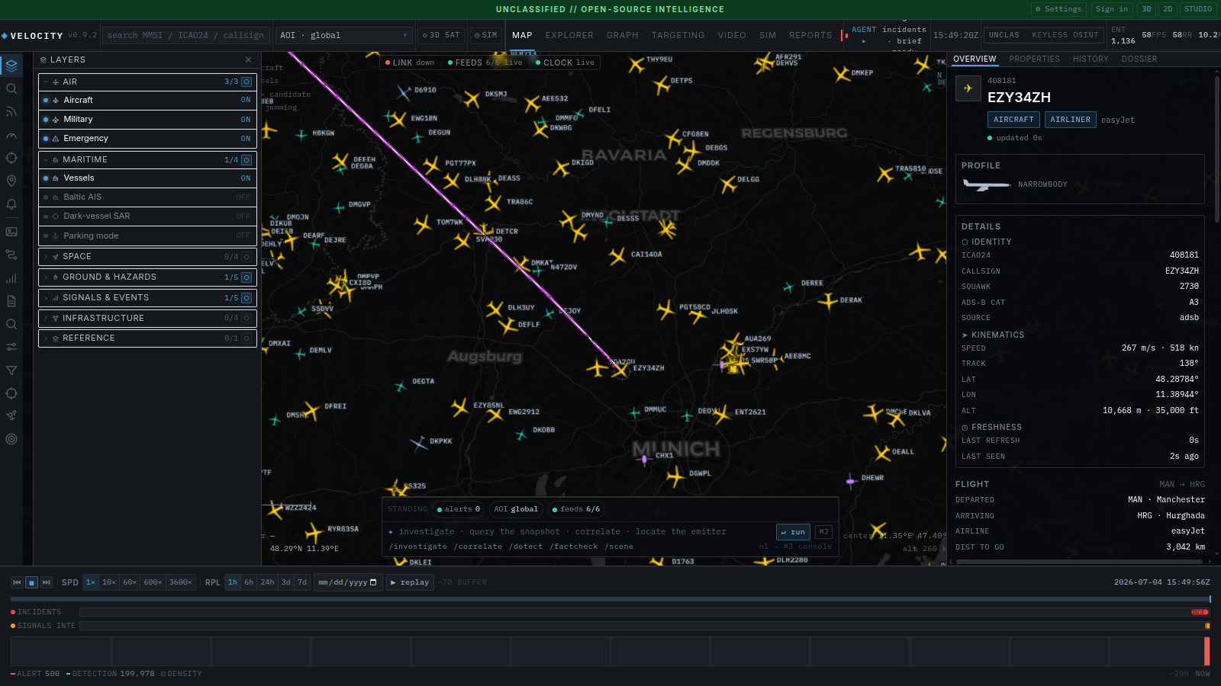
Task: Run the investigate command
Action: point(793,532)
